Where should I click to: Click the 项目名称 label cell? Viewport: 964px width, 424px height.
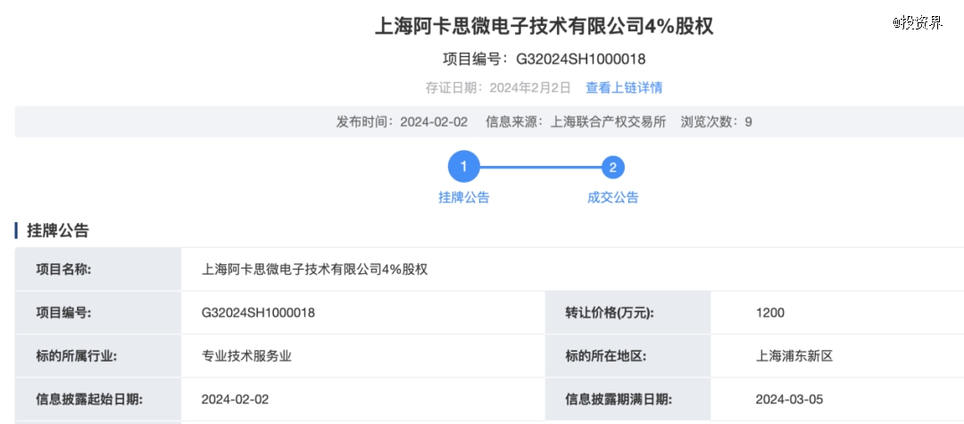coord(98,270)
